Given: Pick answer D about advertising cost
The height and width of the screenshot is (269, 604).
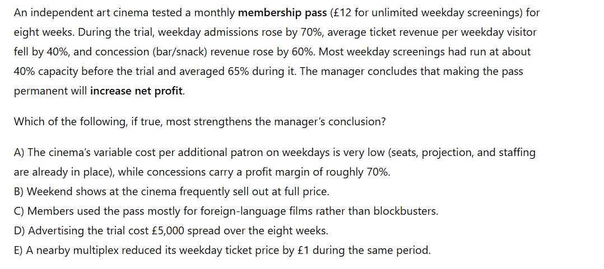Looking at the screenshot, I should [20, 230].
